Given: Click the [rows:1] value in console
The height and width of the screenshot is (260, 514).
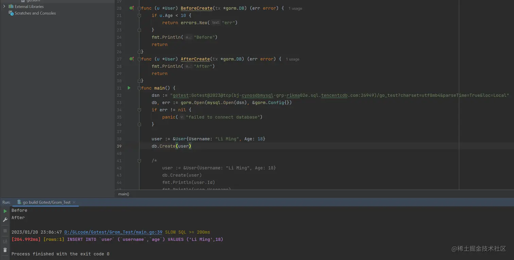Looking at the screenshot, I should (54, 239).
